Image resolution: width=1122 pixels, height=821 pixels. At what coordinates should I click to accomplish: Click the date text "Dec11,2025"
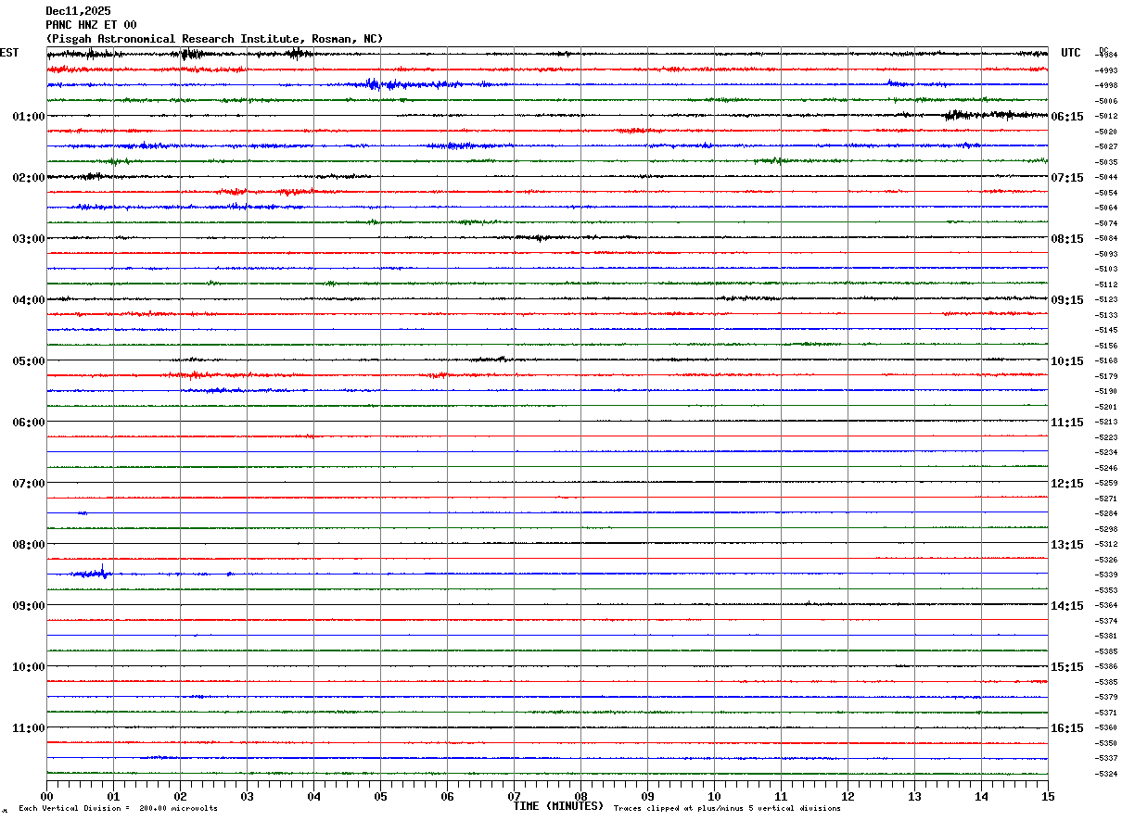tap(78, 11)
